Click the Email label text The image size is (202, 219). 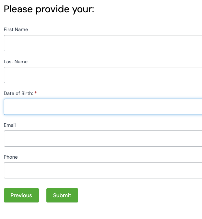[x=10, y=125]
